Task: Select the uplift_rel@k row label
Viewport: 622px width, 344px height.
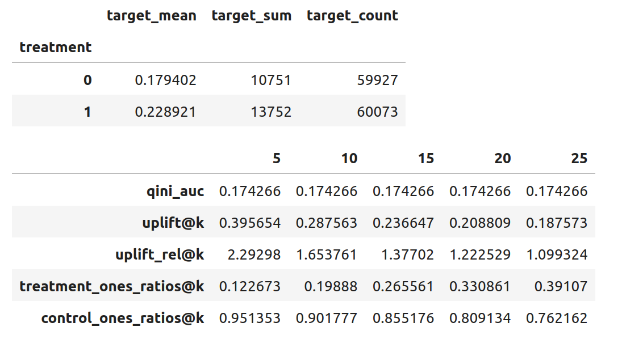Action: [160, 255]
